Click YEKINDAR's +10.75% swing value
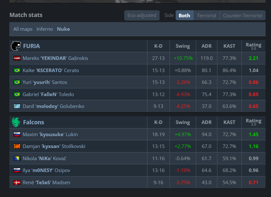271x197 pixels. click(183, 58)
